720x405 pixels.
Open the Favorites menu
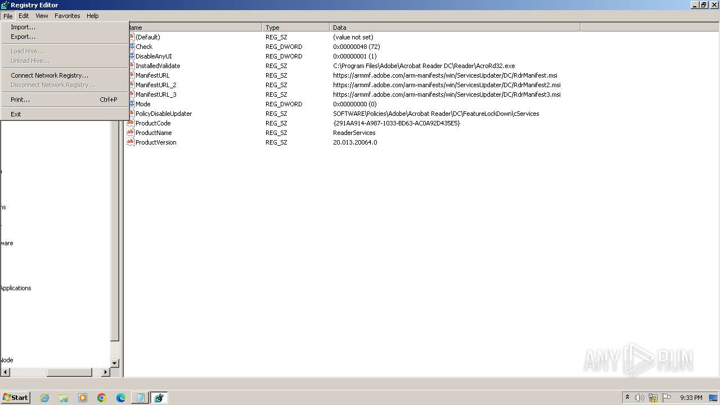[67, 16]
